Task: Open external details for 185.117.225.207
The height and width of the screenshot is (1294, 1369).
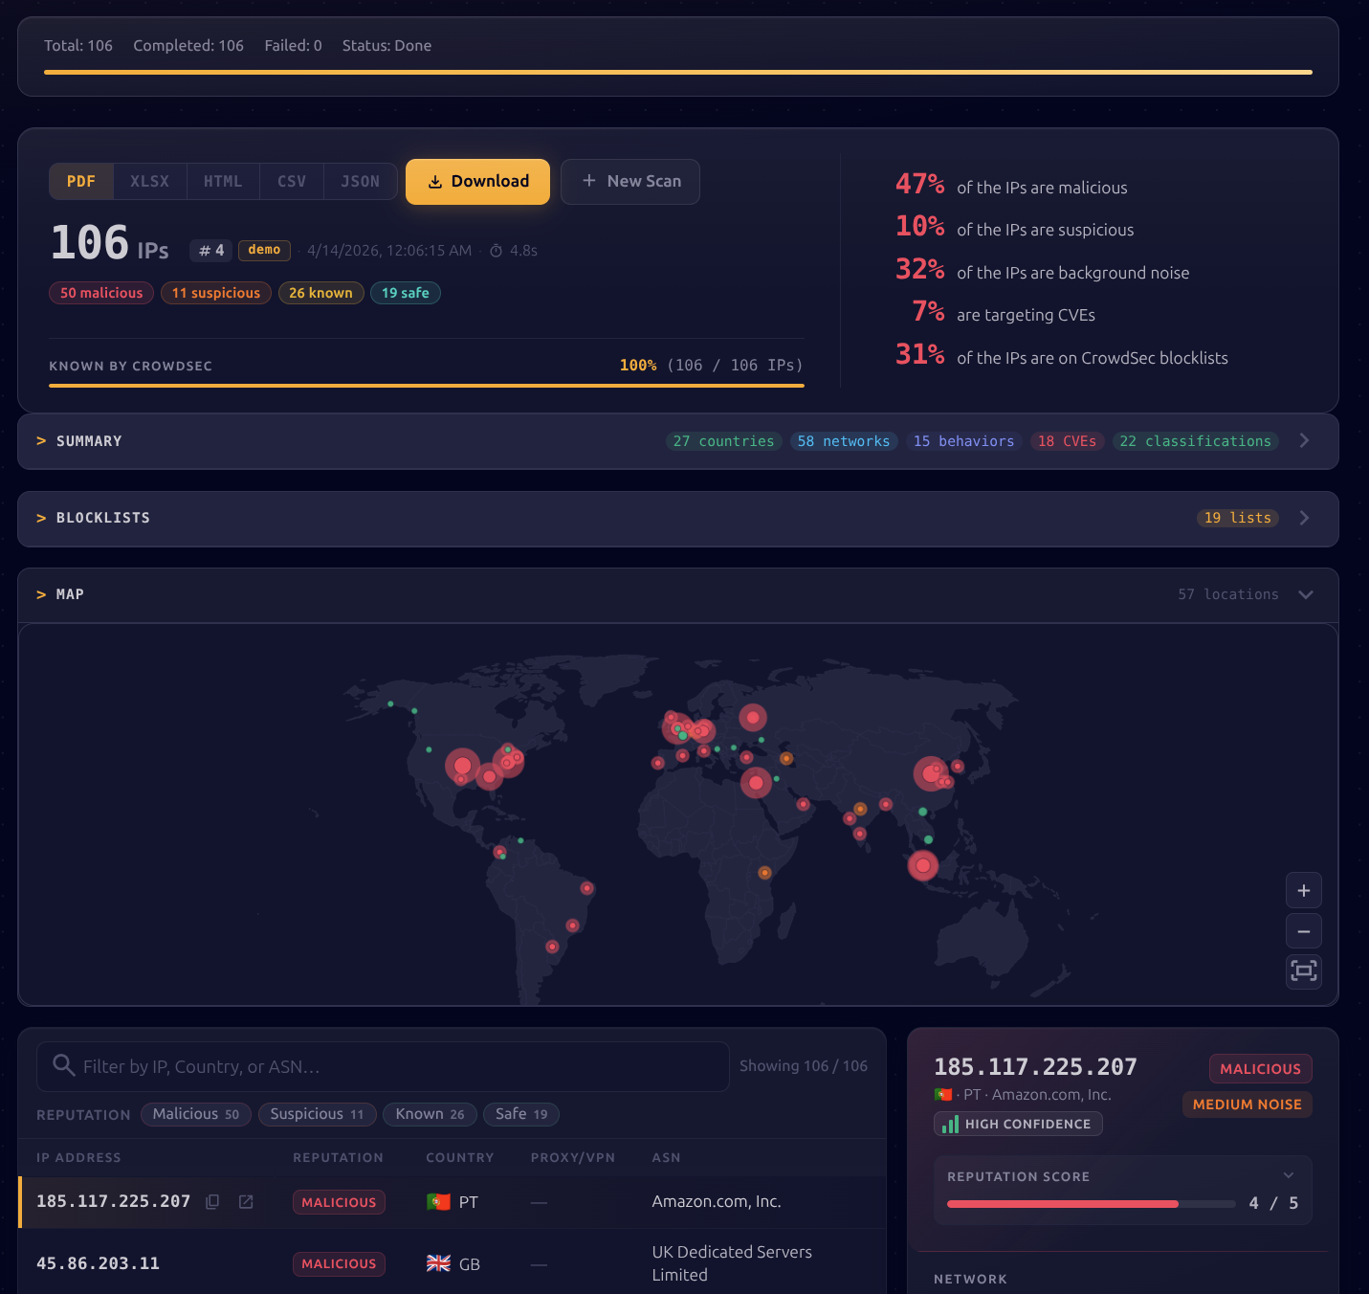Action: coord(246,1201)
